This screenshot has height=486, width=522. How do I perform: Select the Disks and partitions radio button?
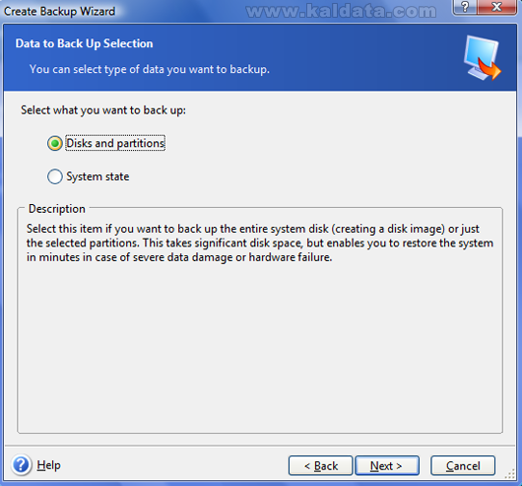54,144
